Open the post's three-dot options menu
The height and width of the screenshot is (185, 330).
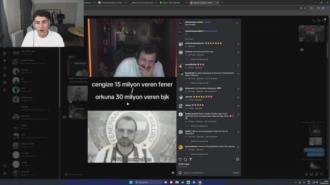(x=237, y=23)
